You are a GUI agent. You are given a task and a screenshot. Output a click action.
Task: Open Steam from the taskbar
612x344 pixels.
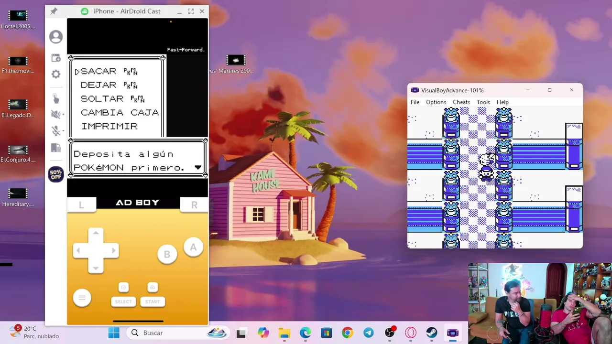click(x=432, y=333)
